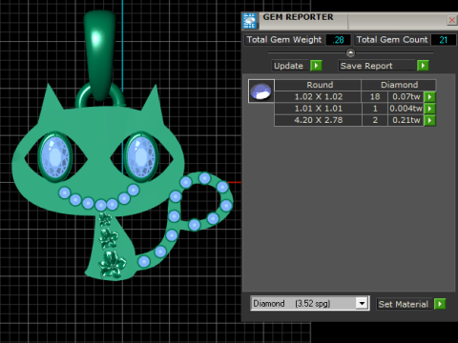Image resolution: width=458 pixels, height=343 pixels.
Task: Click green arrow on 0.21tw row
Action: pos(430,120)
